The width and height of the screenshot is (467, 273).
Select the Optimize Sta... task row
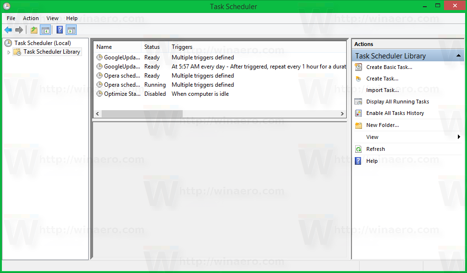[220, 94]
